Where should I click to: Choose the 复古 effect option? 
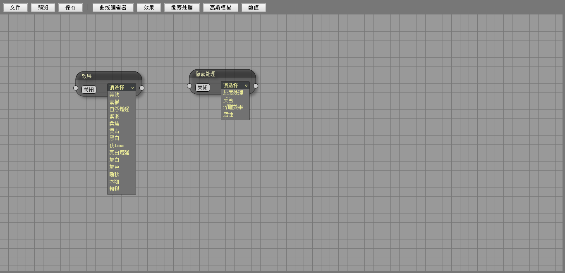coord(115,131)
